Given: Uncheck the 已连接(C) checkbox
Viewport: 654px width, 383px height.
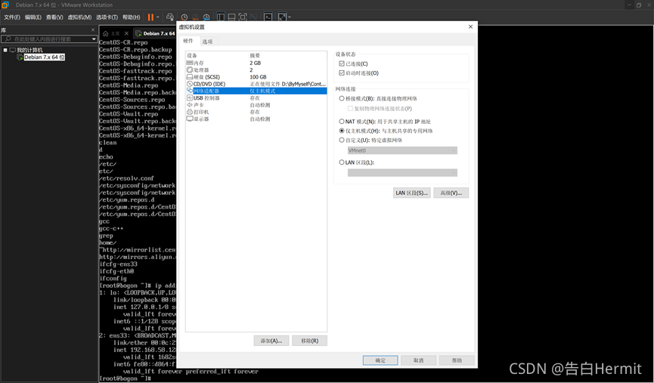Looking at the screenshot, I should 342,63.
